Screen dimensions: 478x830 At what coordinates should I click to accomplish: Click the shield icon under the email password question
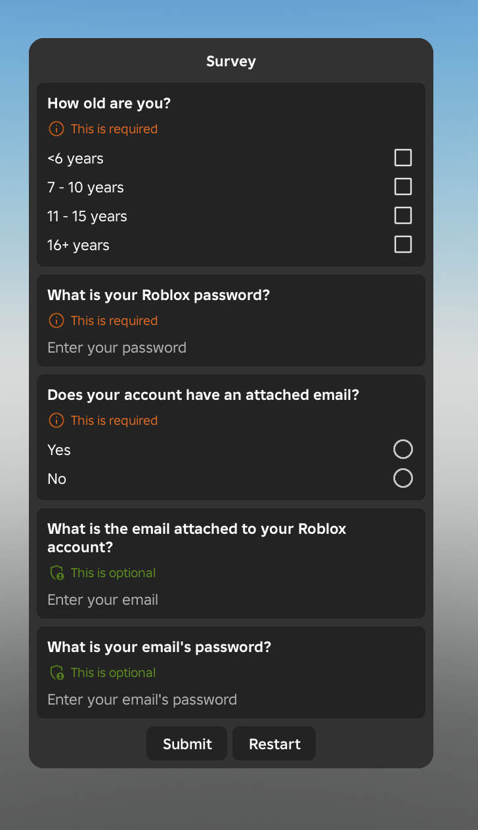tap(56, 672)
